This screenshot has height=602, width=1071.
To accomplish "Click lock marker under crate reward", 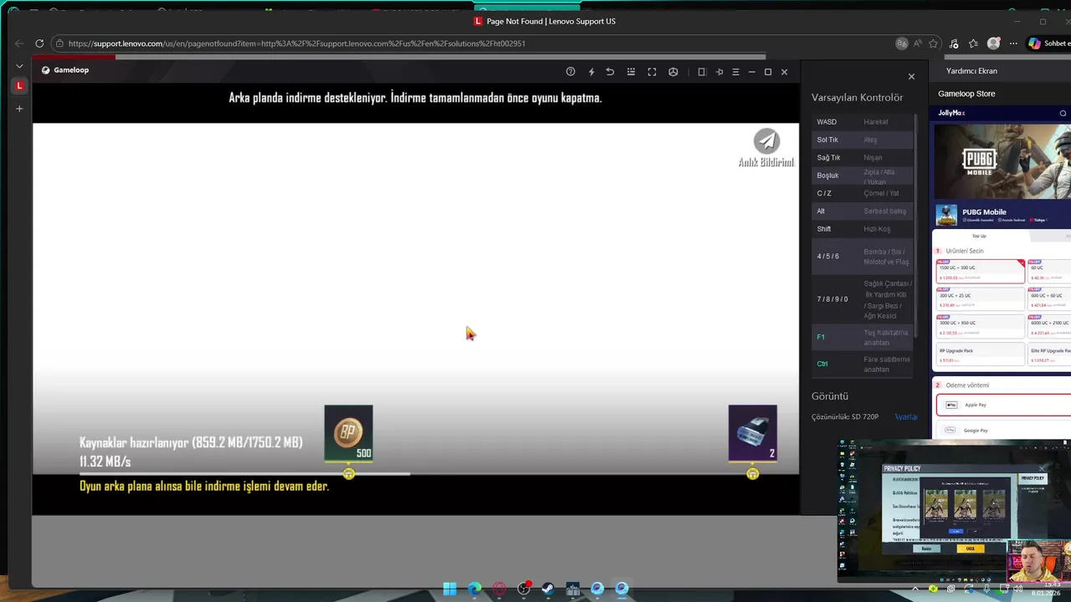I will (x=752, y=474).
